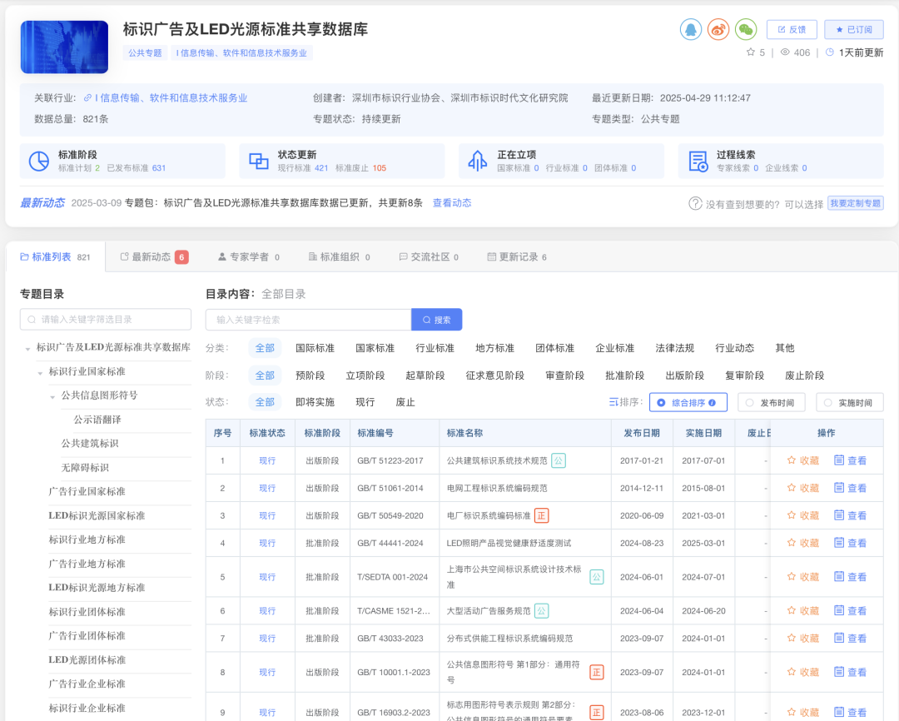This screenshot has width=899, height=721.
Task: Click the 反馈 feedback button
Action: [x=792, y=28]
